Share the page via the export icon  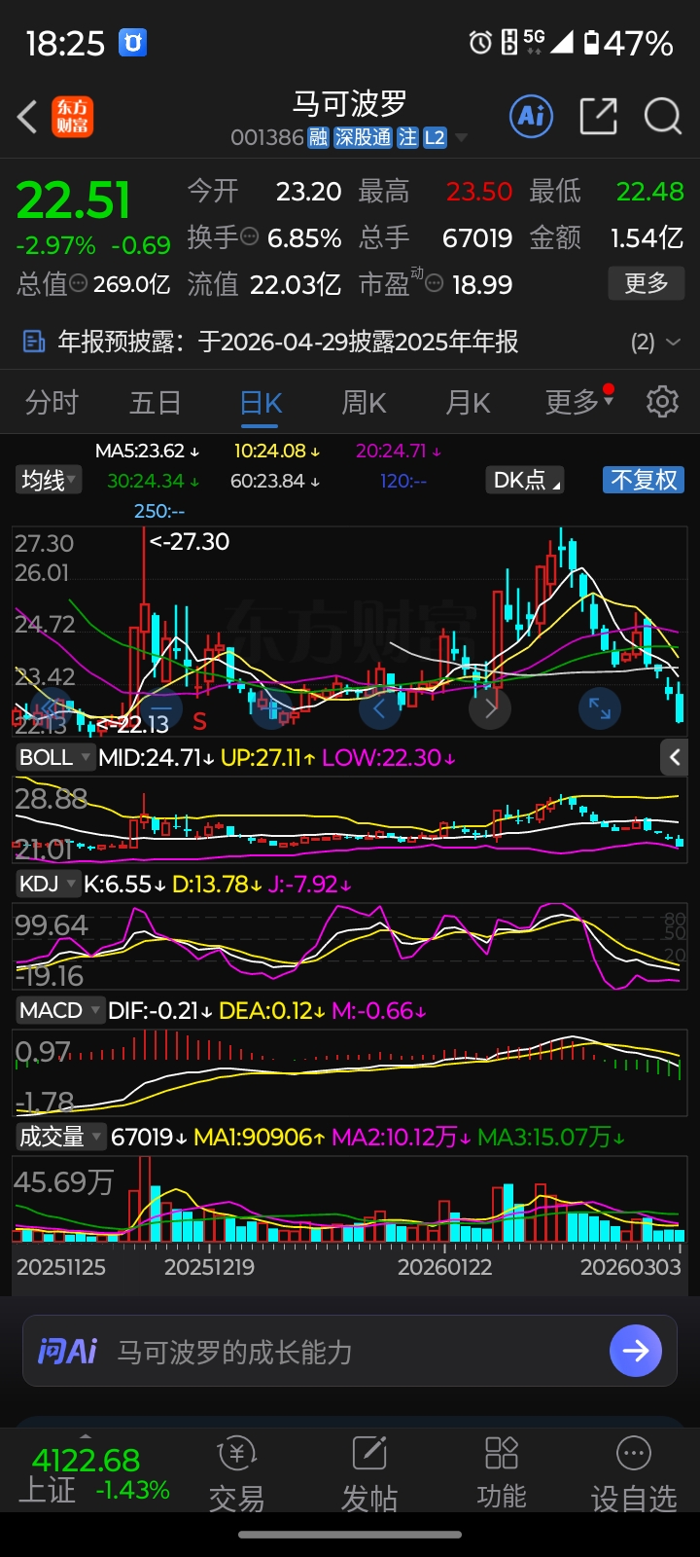(597, 117)
